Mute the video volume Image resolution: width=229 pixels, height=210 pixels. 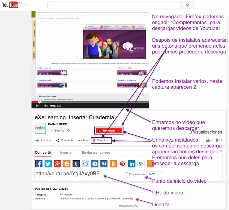pyautogui.click(x=46, y=106)
